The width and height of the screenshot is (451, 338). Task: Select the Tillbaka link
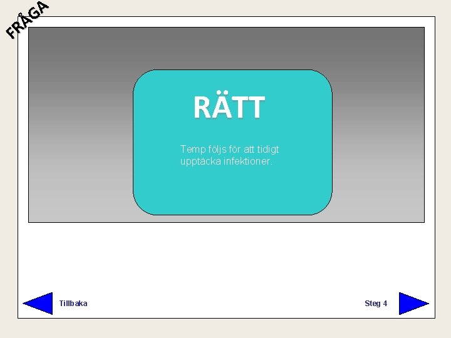(x=73, y=304)
